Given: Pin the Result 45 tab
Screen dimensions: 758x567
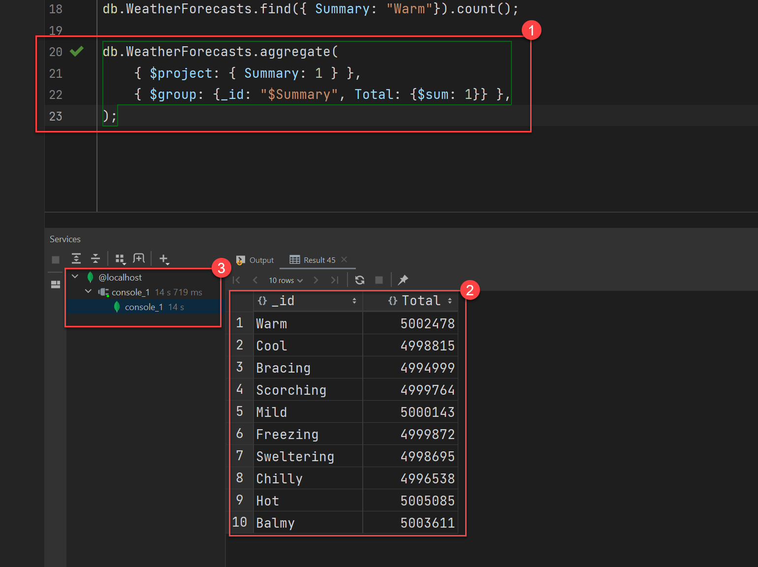Looking at the screenshot, I should (x=403, y=280).
